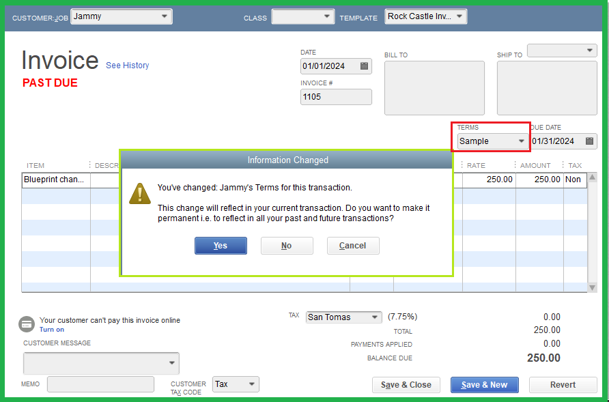Revert the invoice changes
609x402 pixels.
563,384
